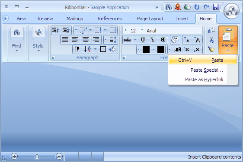Image resolution: width=243 pixels, height=162 pixels.
Task: Click the grow font large A icon
Action: pos(197,40)
